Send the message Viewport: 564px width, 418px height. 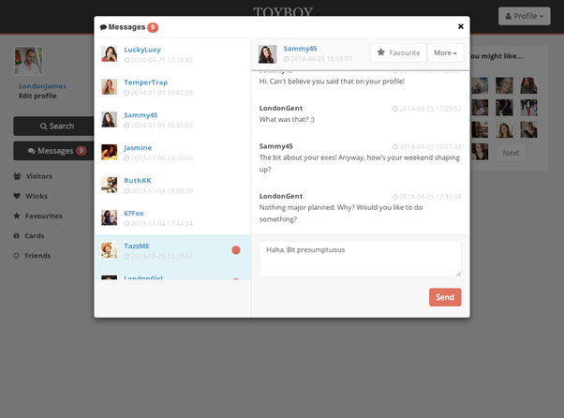[x=445, y=297]
